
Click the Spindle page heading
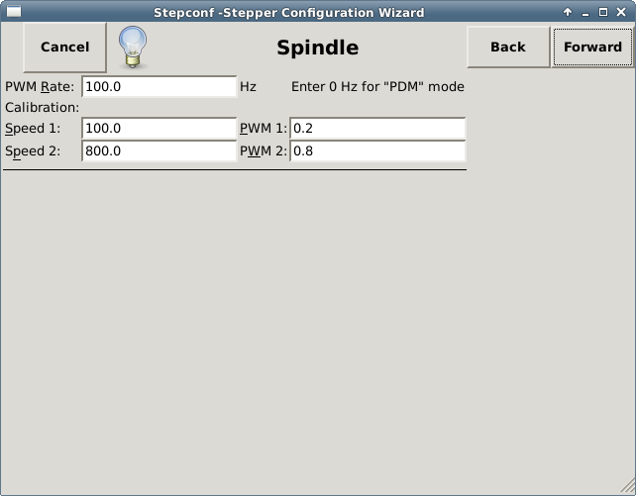pyautogui.click(x=317, y=48)
